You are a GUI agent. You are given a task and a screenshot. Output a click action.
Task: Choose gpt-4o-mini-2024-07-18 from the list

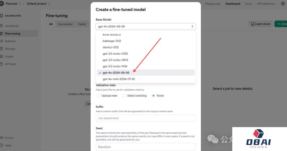119,79
